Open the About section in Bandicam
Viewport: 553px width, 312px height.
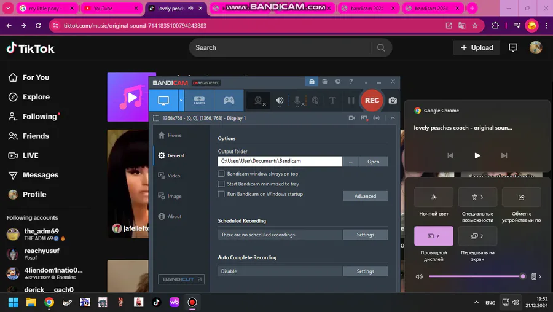[x=170, y=216]
